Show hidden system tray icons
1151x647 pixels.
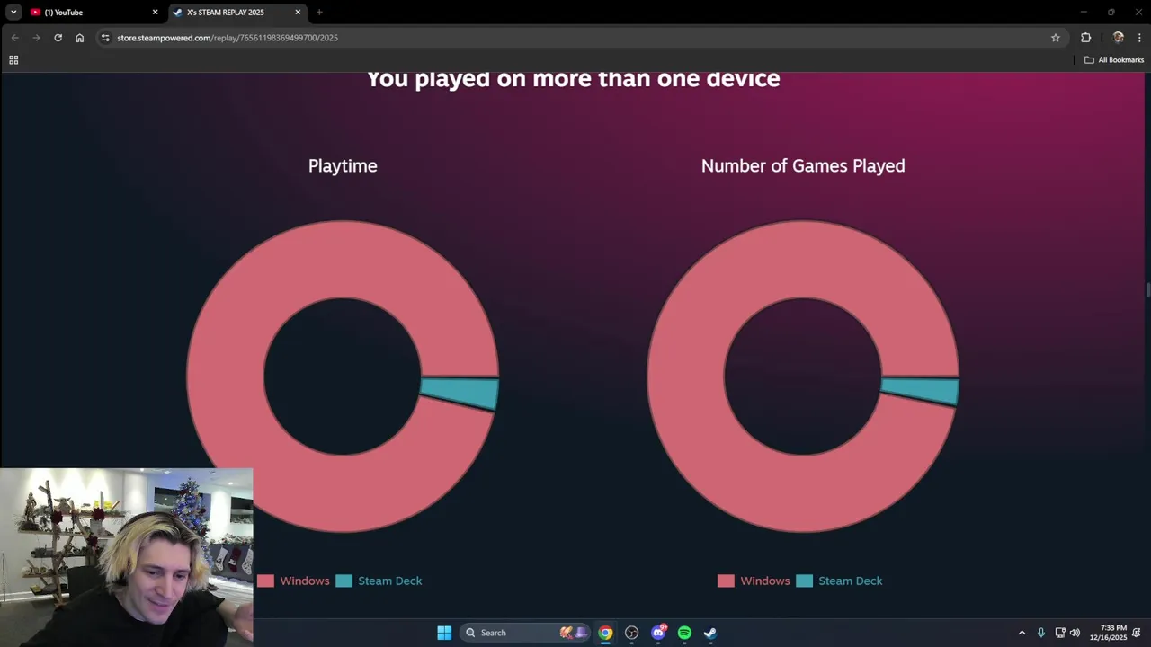1022,633
